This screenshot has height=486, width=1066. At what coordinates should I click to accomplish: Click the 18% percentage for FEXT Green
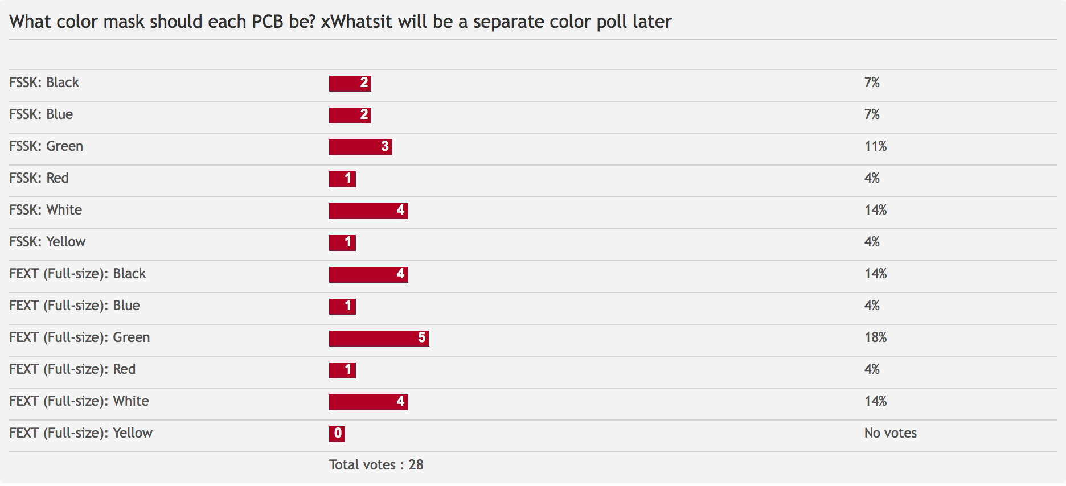click(875, 337)
